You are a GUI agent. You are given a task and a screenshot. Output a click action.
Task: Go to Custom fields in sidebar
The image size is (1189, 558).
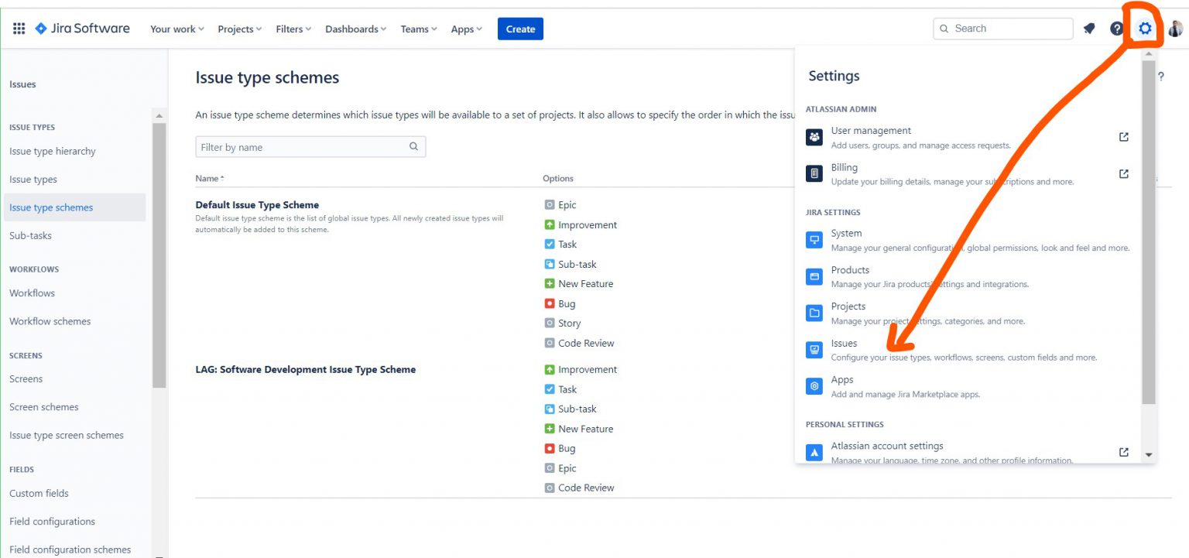39,493
